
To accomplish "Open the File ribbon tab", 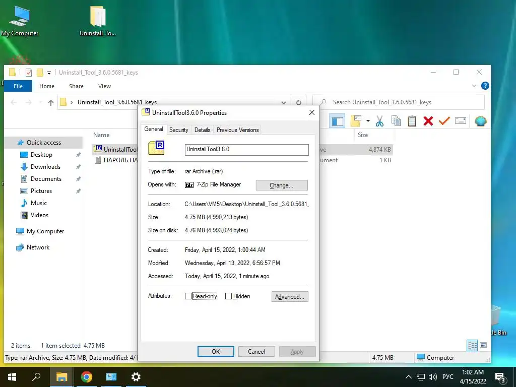I will [x=18, y=86].
